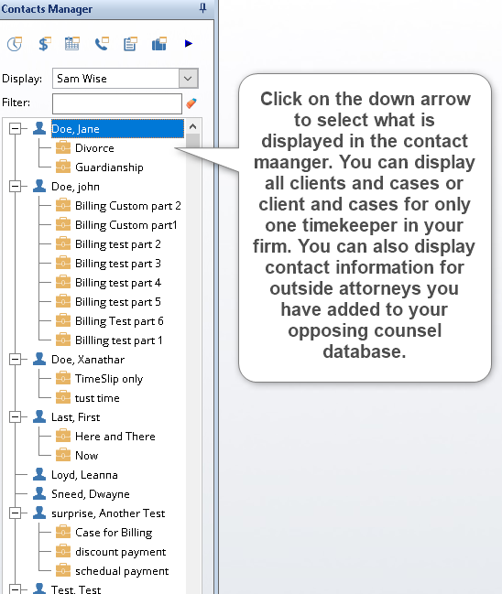This screenshot has width=502, height=594.
Task: Click inside the Filter text field
Action: pyautogui.click(x=117, y=103)
